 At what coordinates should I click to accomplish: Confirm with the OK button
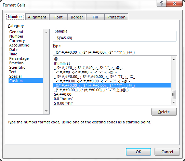[x=138, y=152]
